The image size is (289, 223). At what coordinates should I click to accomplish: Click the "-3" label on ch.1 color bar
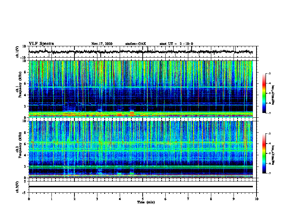coord(269,74)
